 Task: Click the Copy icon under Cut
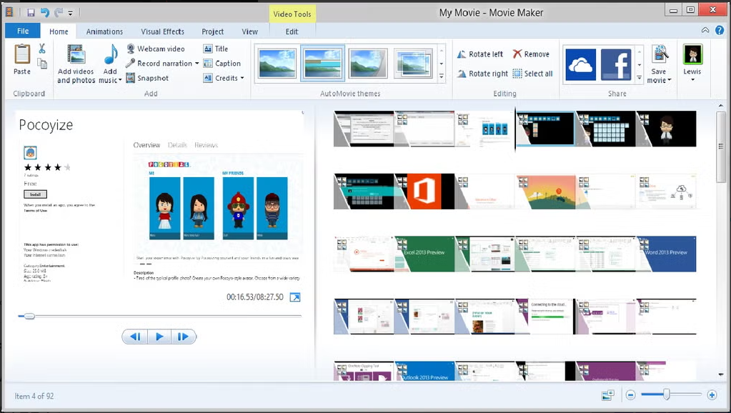tap(42, 64)
